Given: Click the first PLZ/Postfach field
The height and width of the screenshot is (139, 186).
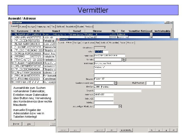Looking at the screenshot, I should (150, 83).
